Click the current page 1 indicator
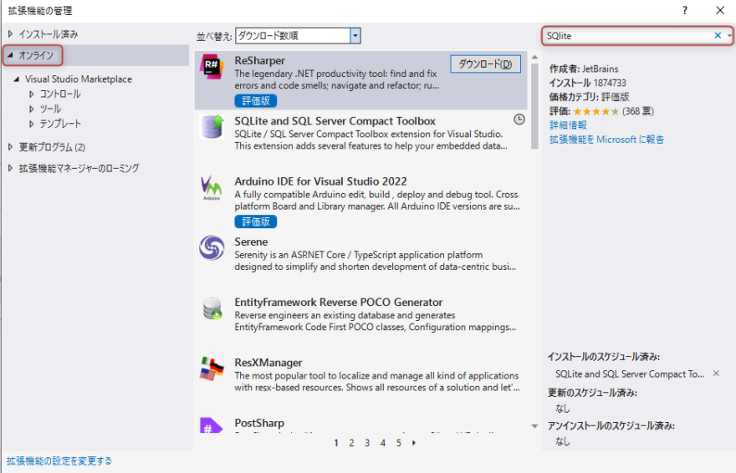This screenshot has width=736, height=473. 336,443
